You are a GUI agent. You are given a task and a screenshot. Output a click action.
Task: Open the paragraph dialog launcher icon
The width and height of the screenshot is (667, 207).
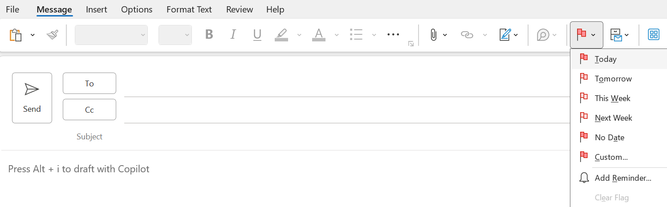[411, 44]
